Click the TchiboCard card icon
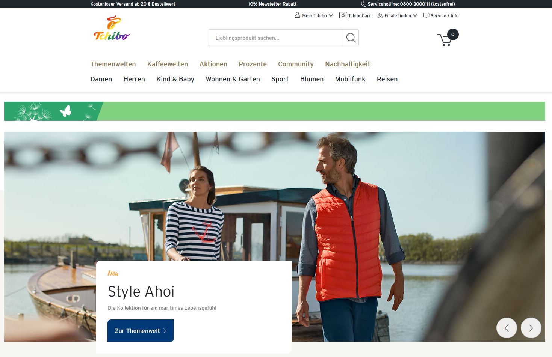 [x=343, y=15]
